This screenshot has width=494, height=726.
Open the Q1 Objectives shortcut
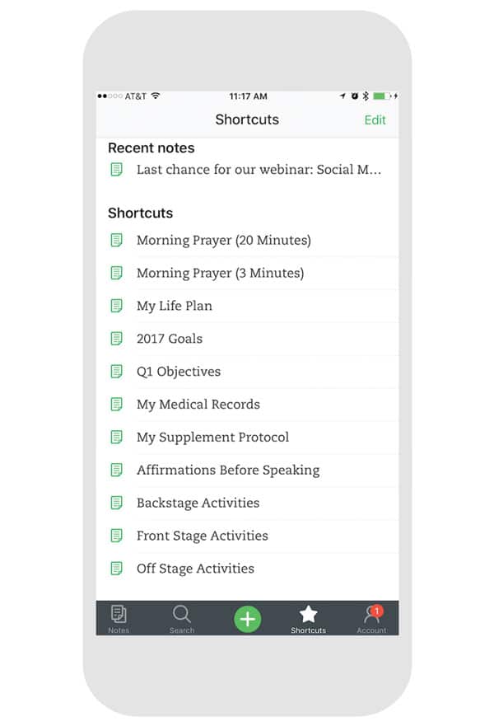pyautogui.click(x=179, y=372)
